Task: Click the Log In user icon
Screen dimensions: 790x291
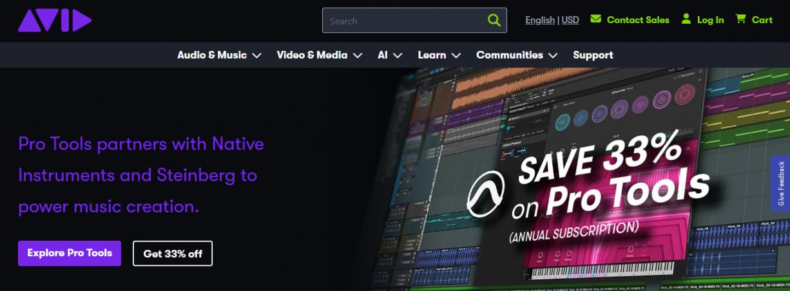Action: click(x=686, y=19)
